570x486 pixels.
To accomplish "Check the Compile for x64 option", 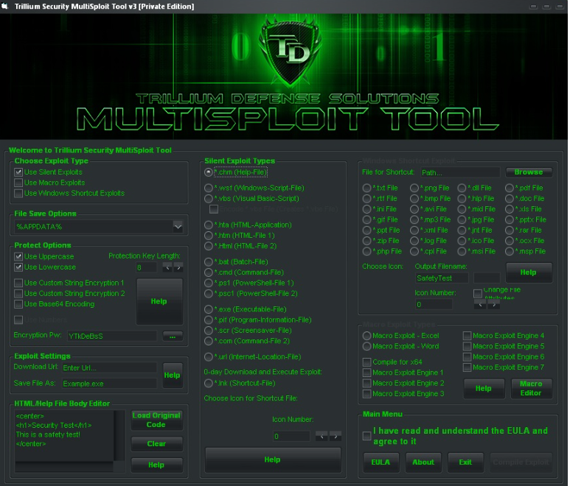I will pyautogui.click(x=366, y=362).
